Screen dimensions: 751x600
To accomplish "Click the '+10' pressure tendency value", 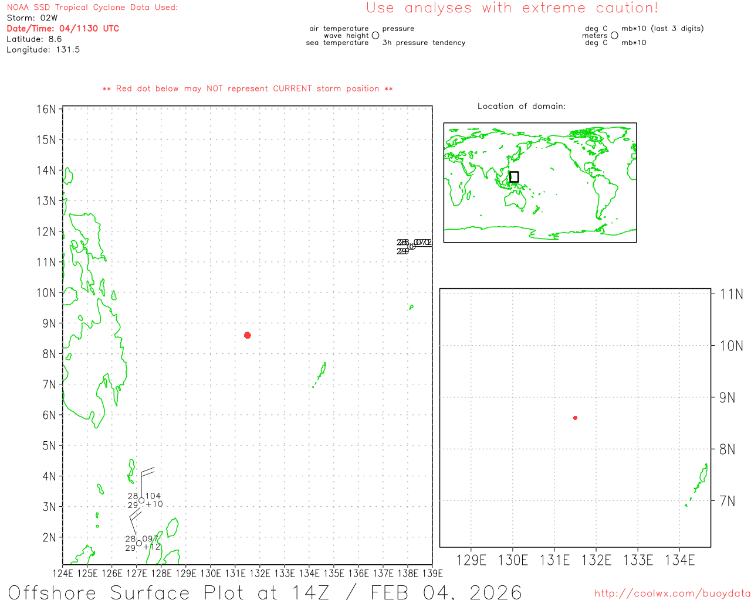I will click(154, 504).
